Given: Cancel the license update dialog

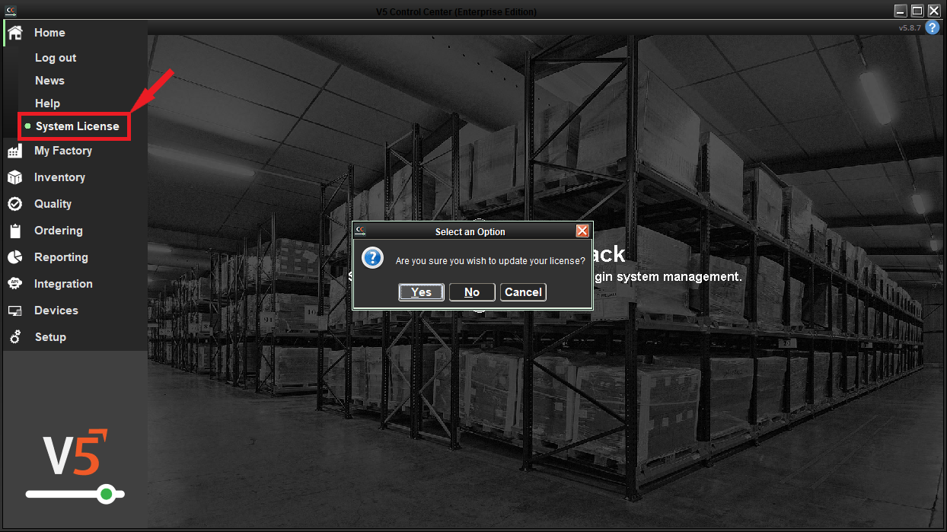Looking at the screenshot, I should 523,292.
